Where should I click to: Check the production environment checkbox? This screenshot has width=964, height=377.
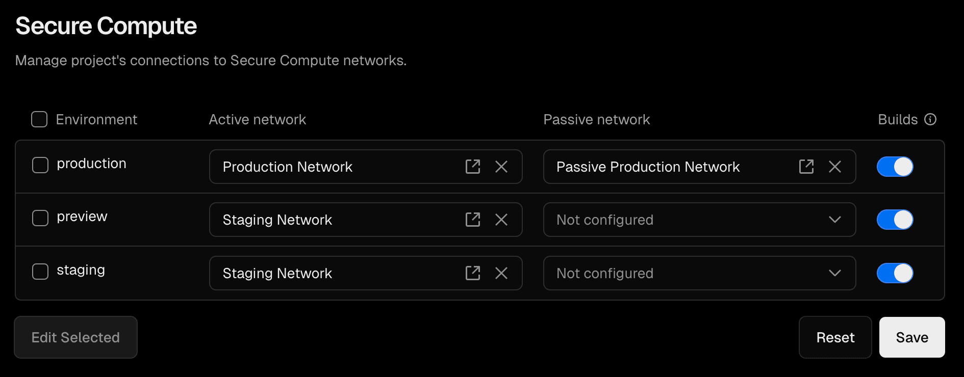[x=40, y=165]
